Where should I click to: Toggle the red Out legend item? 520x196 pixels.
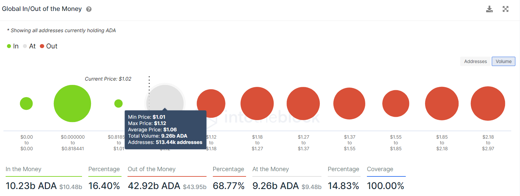(x=48, y=46)
